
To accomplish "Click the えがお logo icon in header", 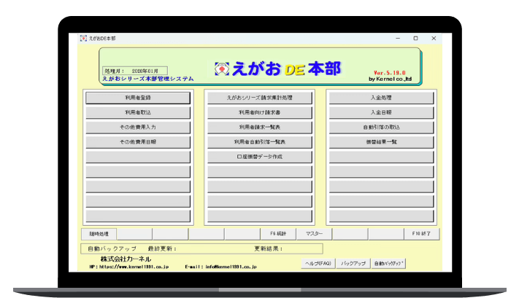I will click(x=221, y=68).
